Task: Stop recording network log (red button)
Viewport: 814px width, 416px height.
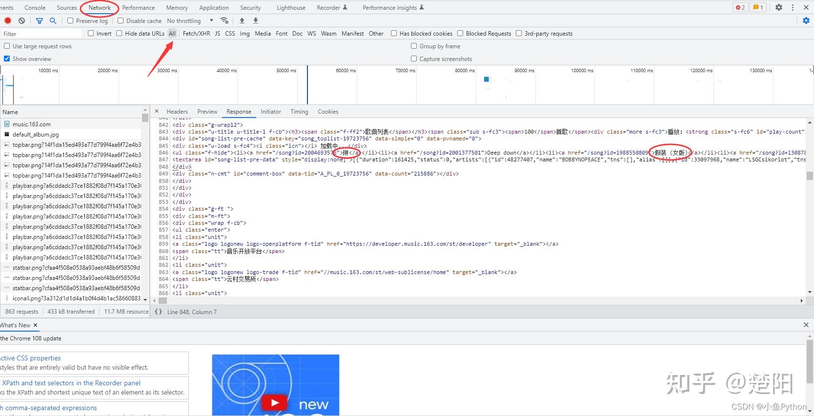Action: click(x=8, y=20)
